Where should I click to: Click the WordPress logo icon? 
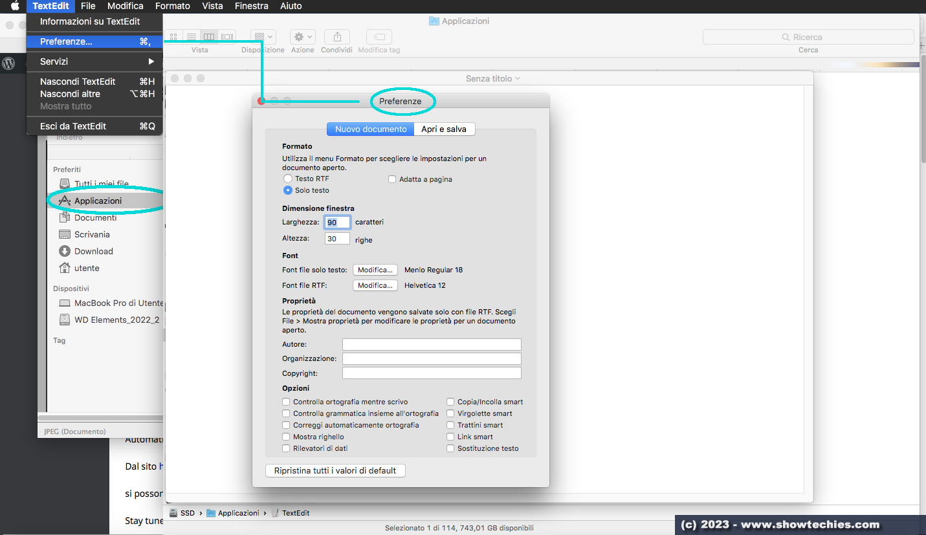click(x=9, y=63)
